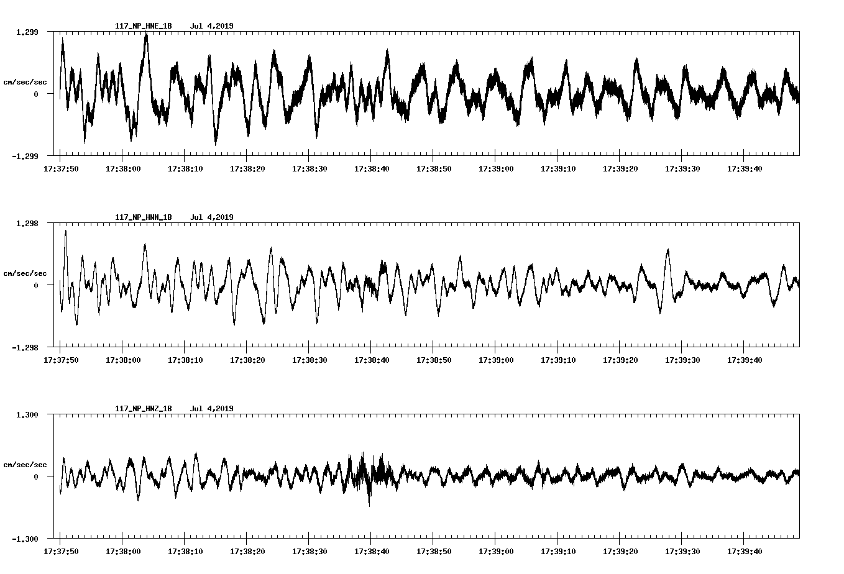This screenshot has height=574, width=844.
Task: Click the 117_NP_HNZ_1B plot title
Action: (x=144, y=409)
